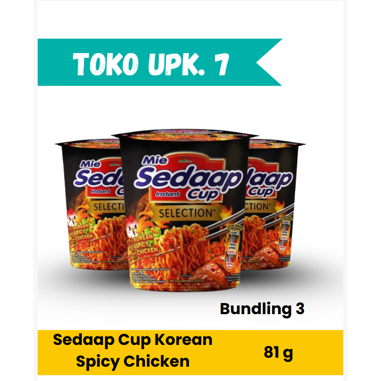Image resolution: width=381 pixels, height=381 pixels.
Task: Click the Mie Sedaap logo on center cup
Action: 188,178
